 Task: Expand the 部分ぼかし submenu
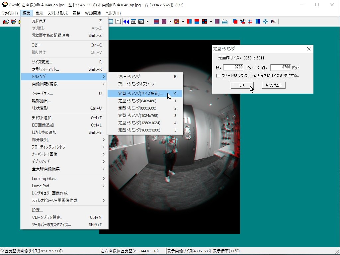click(64, 140)
